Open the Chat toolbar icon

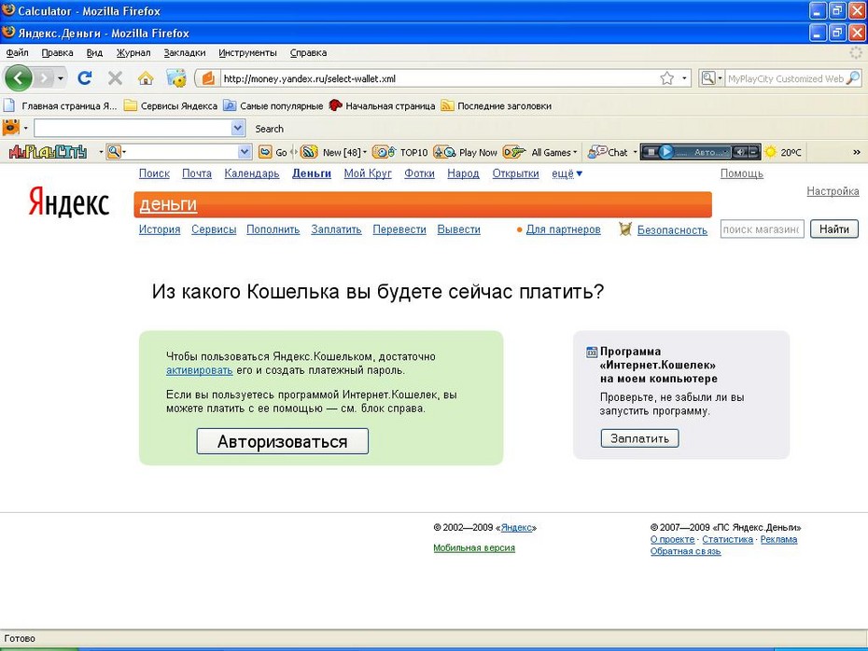[x=596, y=151]
